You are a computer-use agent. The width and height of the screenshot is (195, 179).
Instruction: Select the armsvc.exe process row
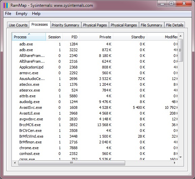95,73
